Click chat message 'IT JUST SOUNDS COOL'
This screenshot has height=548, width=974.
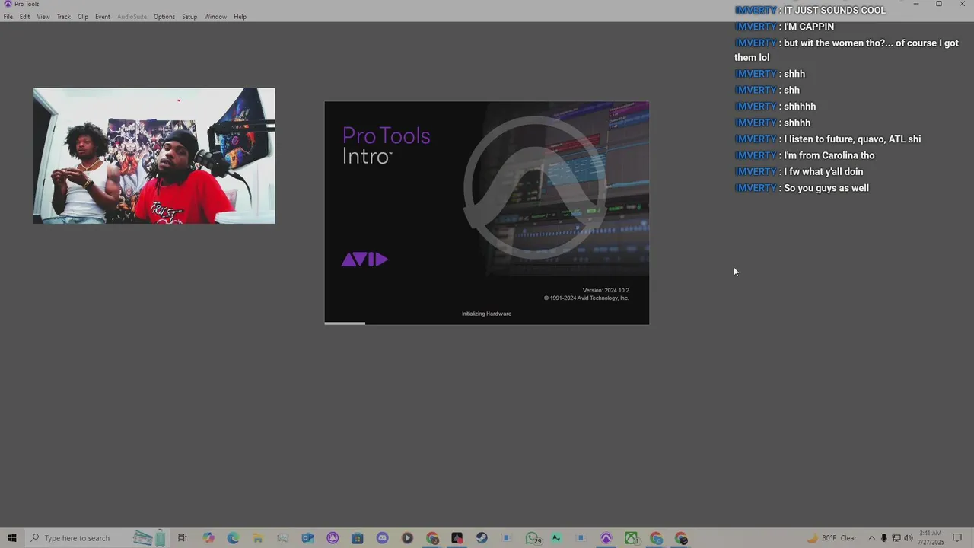[x=835, y=10]
